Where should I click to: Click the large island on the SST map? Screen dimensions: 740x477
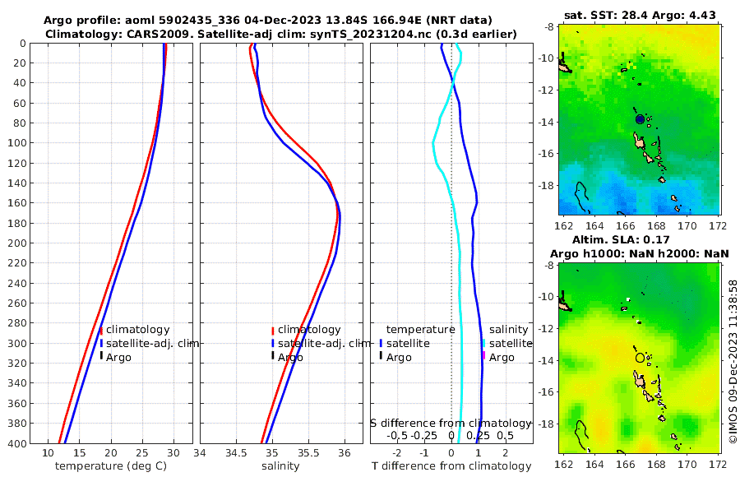click(x=639, y=141)
